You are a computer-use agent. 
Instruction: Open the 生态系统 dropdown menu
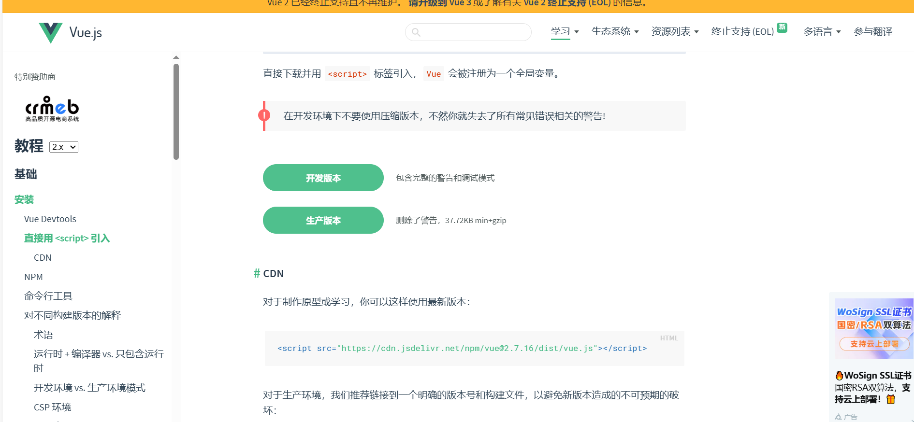click(x=615, y=31)
